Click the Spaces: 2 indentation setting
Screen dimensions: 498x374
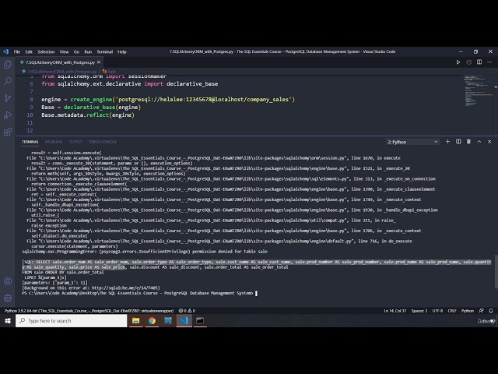pyautogui.click(x=419, y=311)
